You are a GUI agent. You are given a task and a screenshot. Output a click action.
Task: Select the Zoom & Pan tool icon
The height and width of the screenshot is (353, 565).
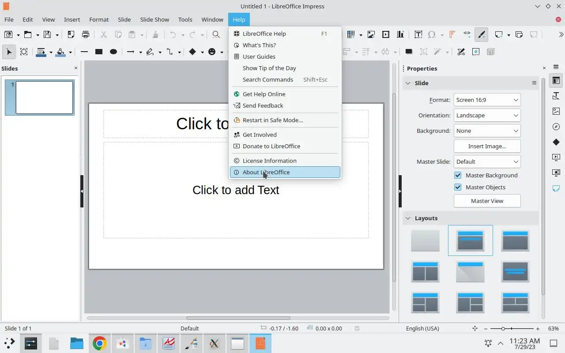point(24,52)
